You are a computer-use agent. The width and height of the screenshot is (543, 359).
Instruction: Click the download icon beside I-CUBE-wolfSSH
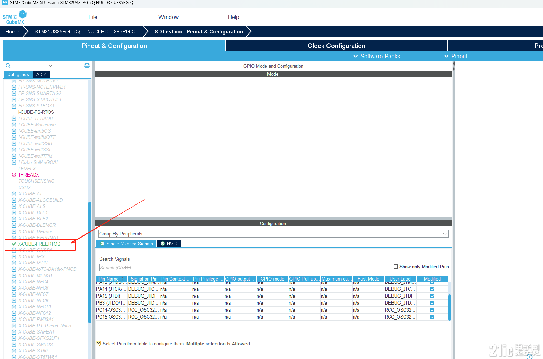(x=14, y=143)
